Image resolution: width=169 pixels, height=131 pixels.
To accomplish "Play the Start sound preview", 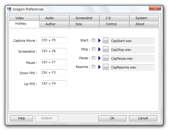I will click(x=99, y=40).
